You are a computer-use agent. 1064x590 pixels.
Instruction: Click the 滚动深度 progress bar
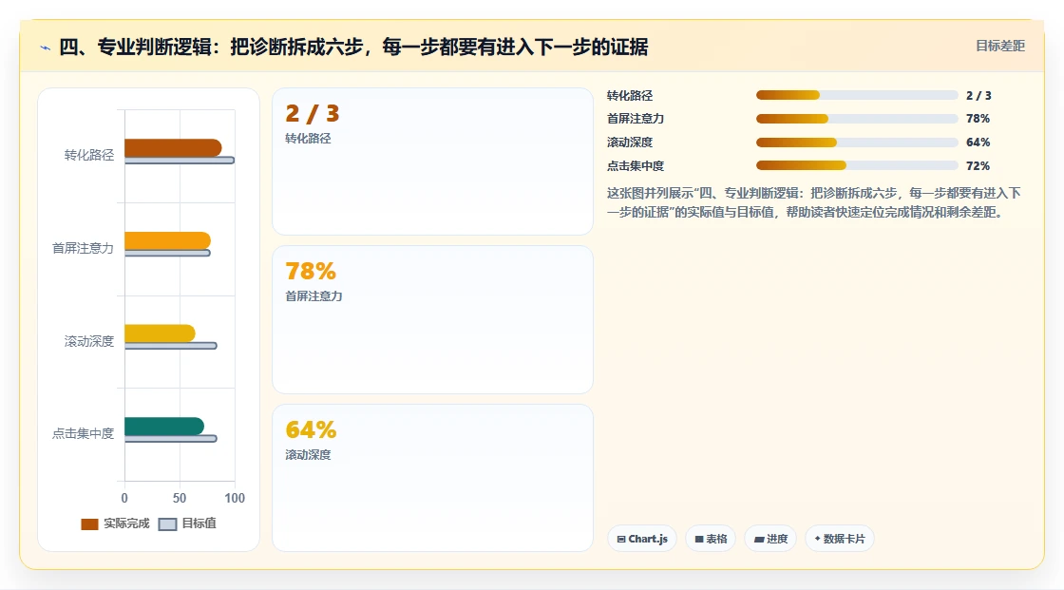[x=856, y=143]
